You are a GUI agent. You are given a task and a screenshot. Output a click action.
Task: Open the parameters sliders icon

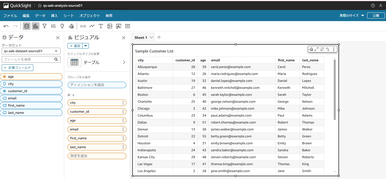click(x=53, y=26)
